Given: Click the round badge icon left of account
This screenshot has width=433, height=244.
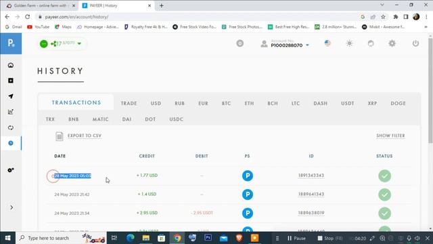Looking at the screenshot, I should point(240,43).
